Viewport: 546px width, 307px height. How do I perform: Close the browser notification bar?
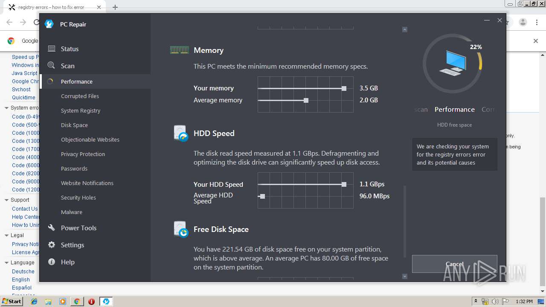coord(536,41)
